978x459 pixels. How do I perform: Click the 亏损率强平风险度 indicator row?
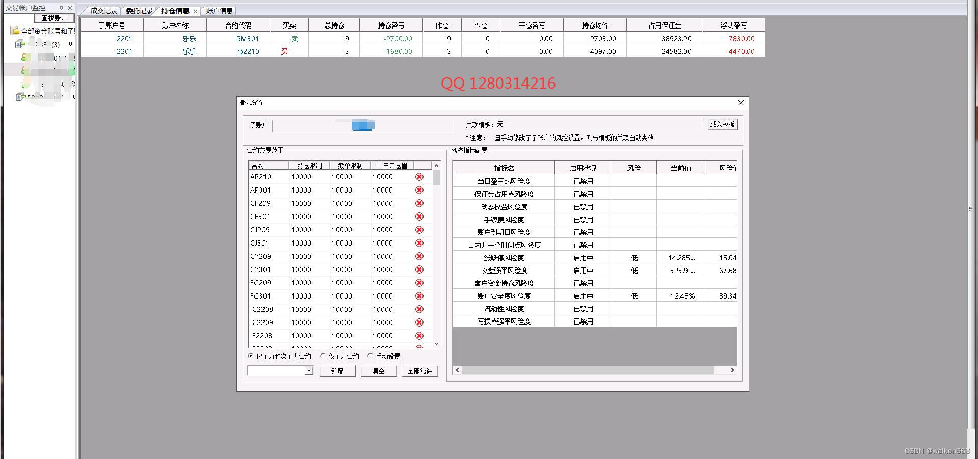pyautogui.click(x=595, y=321)
